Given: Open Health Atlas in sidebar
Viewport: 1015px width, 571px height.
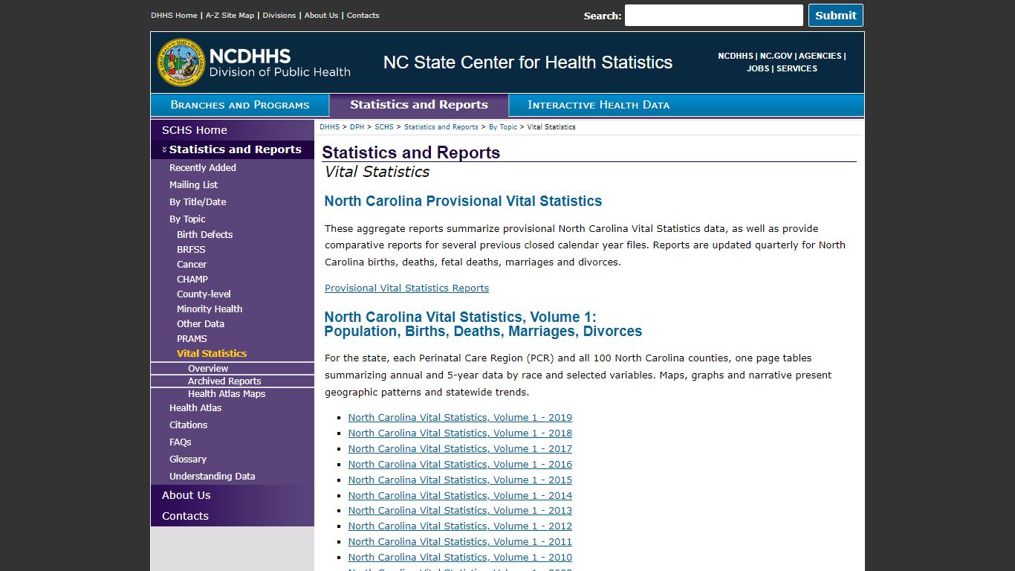Looking at the screenshot, I should pyautogui.click(x=195, y=408).
